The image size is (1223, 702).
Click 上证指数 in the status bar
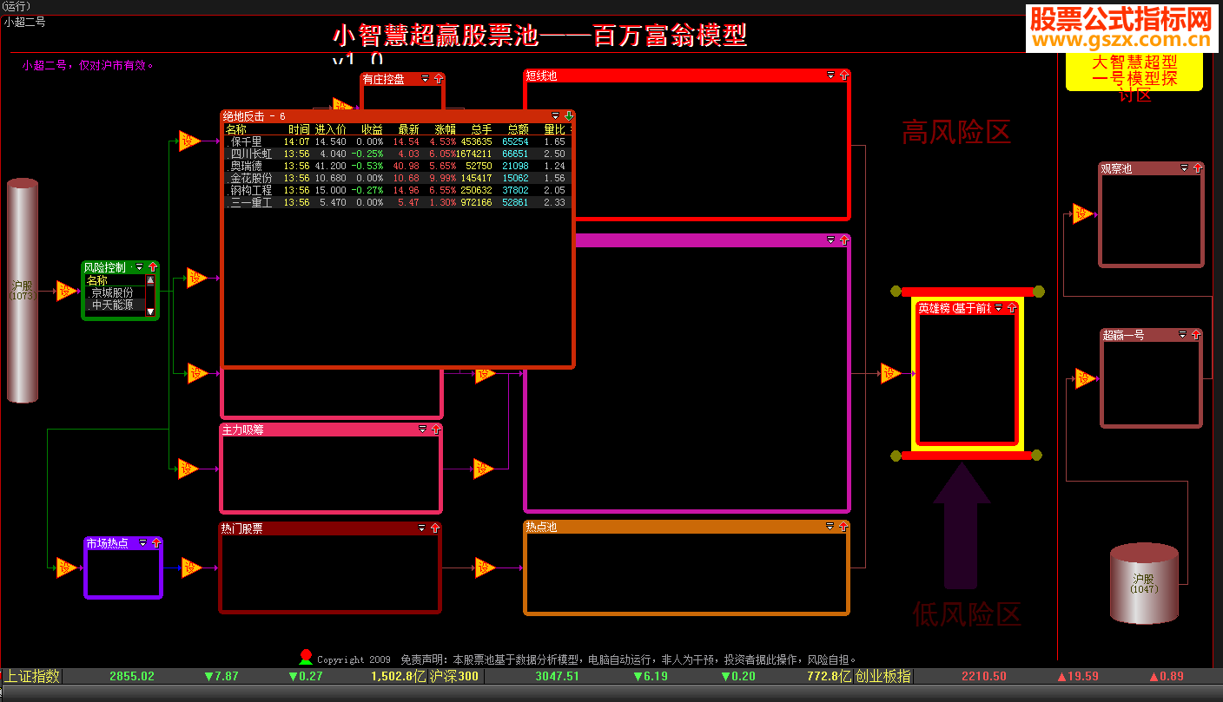coord(33,676)
